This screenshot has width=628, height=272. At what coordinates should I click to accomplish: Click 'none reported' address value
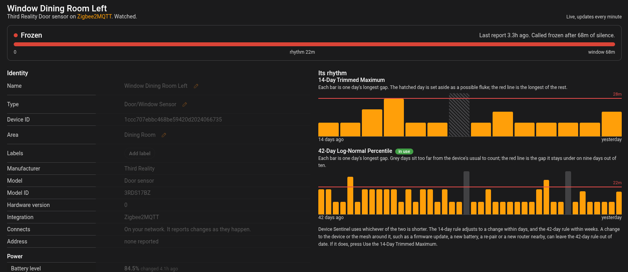click(141, 241)
